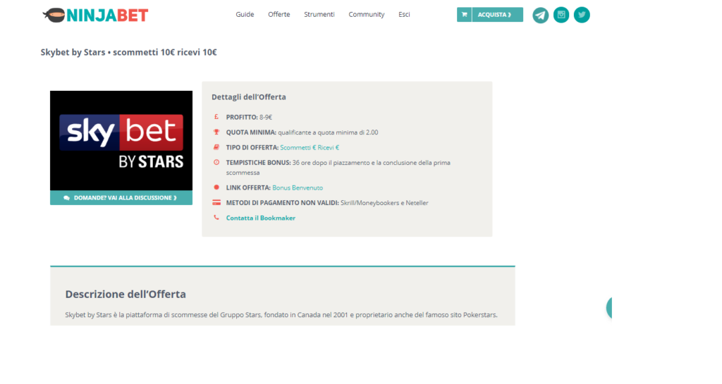
Task: Click the book icon beside Tipo di Offerta
Action: (x=216, y=147)
